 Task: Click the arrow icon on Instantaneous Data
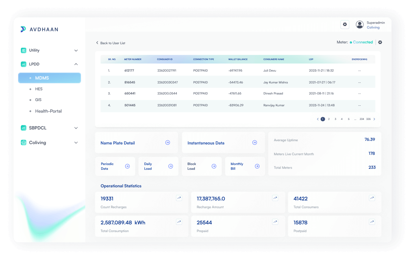tap(255, 142)
